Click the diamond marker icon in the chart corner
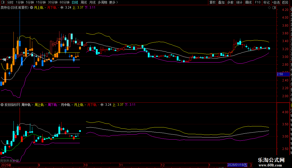The width and height of the screenshot is (292, 168). 269,8
